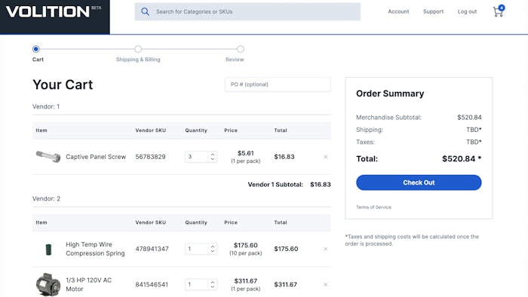Open the compression spring product image
Image resolution: width=528 pixels, height=297 pixels.
click(x=48, y=250)
